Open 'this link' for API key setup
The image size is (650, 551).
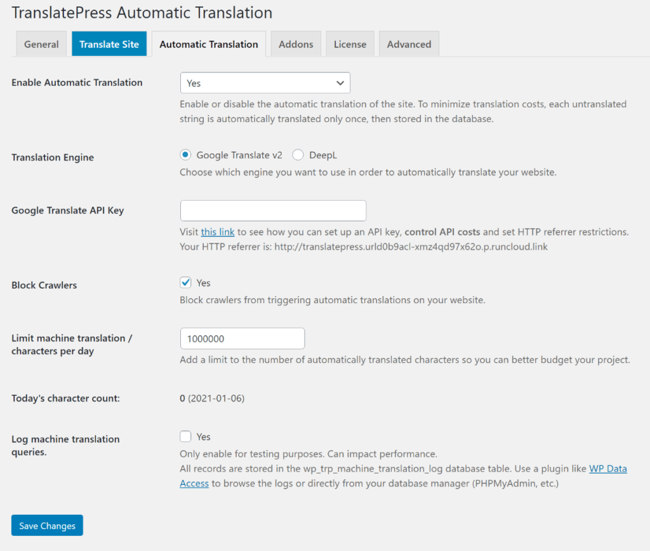coord(217,231)
